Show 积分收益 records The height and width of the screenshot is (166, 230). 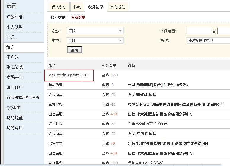(58, 17)
